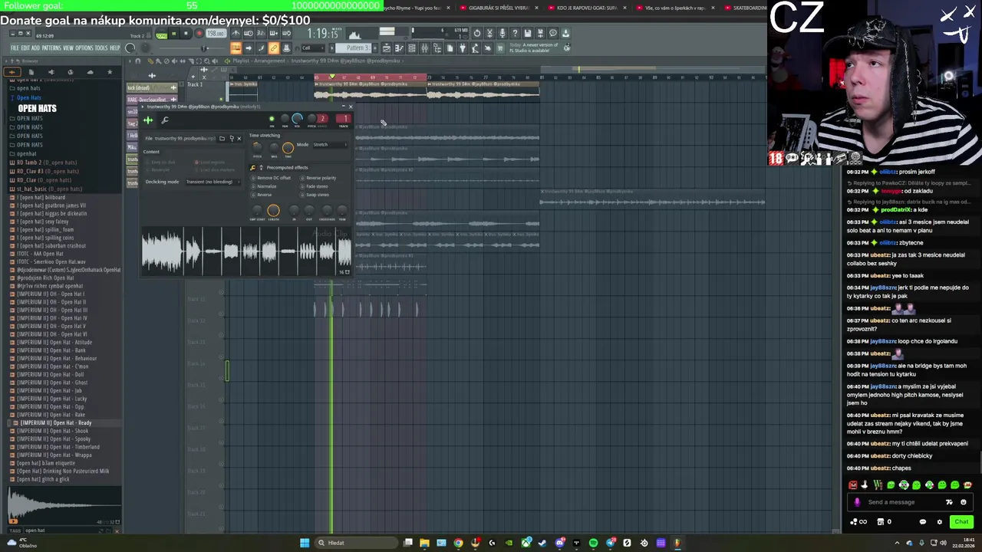The image size is (982, 552).
Task: Open the OPTIONS menu
Action: pos(84,48)
